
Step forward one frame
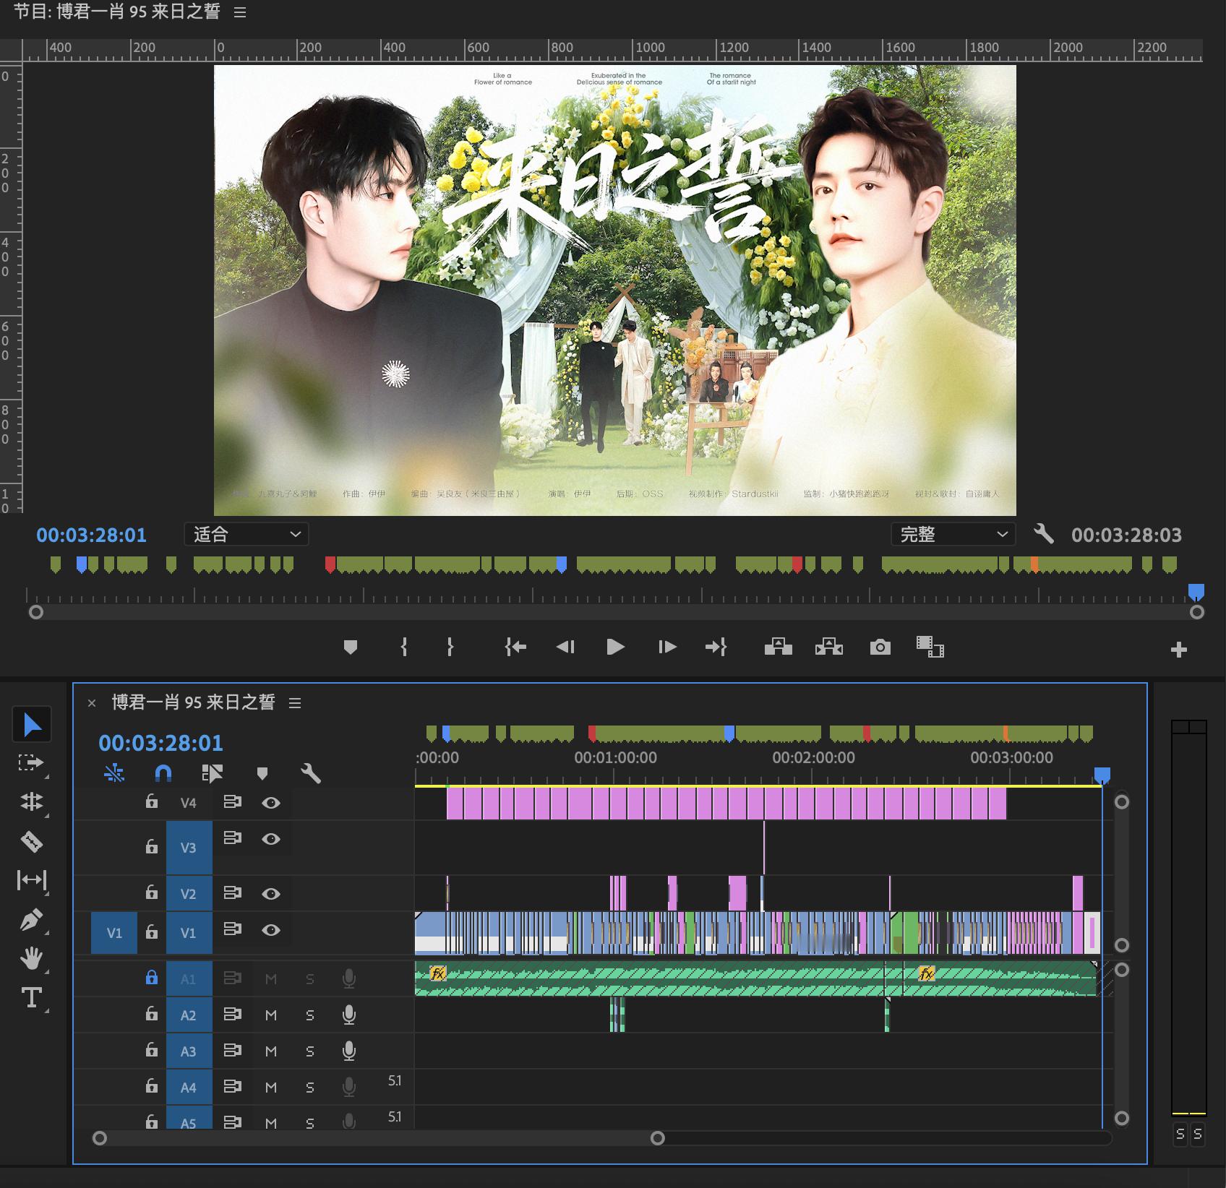click(x=666, y=647)
